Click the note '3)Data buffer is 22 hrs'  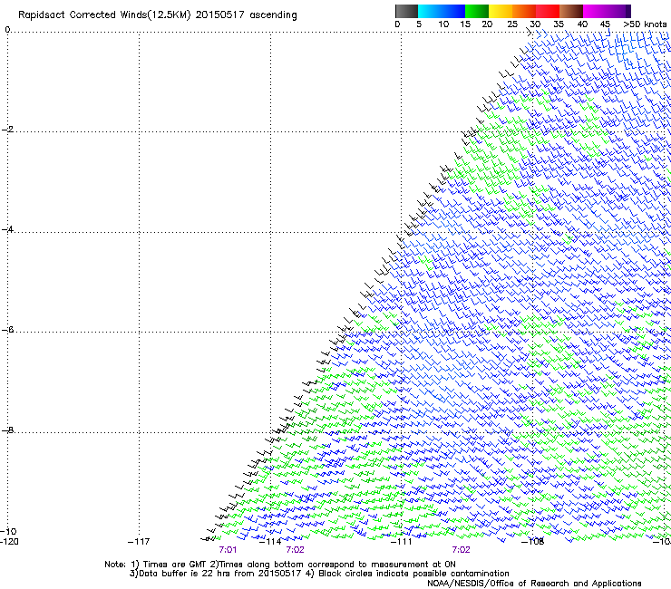click(x=180, y=574)
